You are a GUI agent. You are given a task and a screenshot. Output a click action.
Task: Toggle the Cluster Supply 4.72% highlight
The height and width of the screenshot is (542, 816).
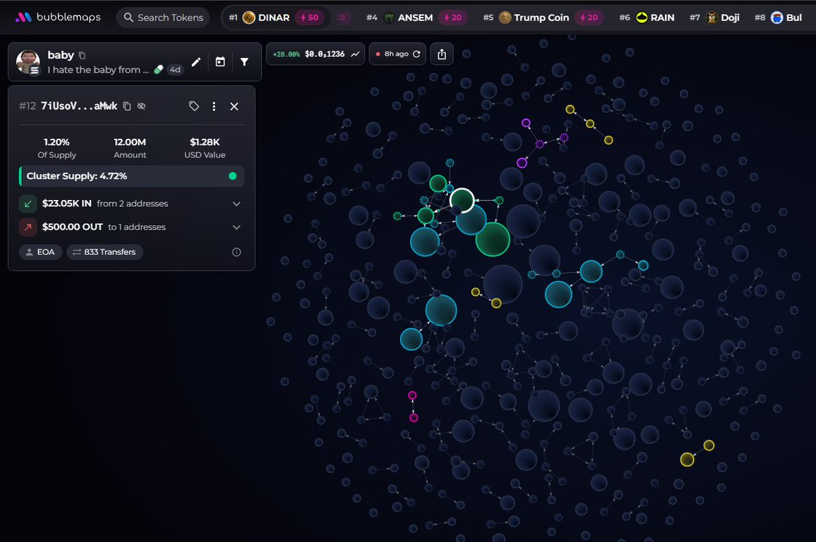tap(131, 176)
